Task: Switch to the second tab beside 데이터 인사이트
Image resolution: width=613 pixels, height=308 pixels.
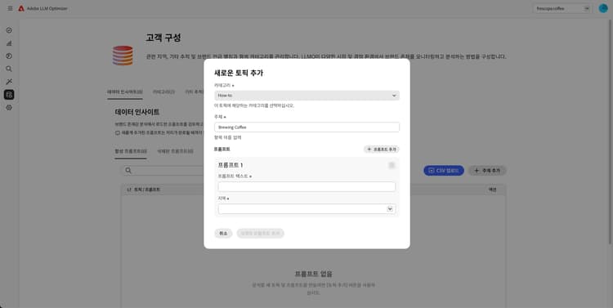Action: 163,92
